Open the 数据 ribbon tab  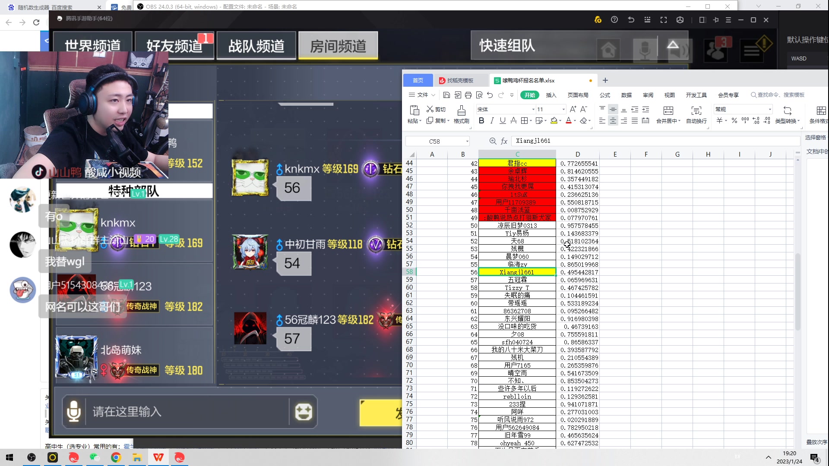(626, 95)
